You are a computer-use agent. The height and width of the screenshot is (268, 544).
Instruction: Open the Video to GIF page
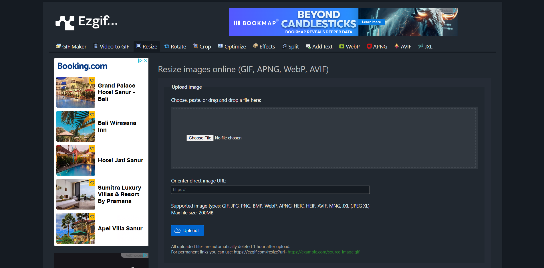coord(112,46)
